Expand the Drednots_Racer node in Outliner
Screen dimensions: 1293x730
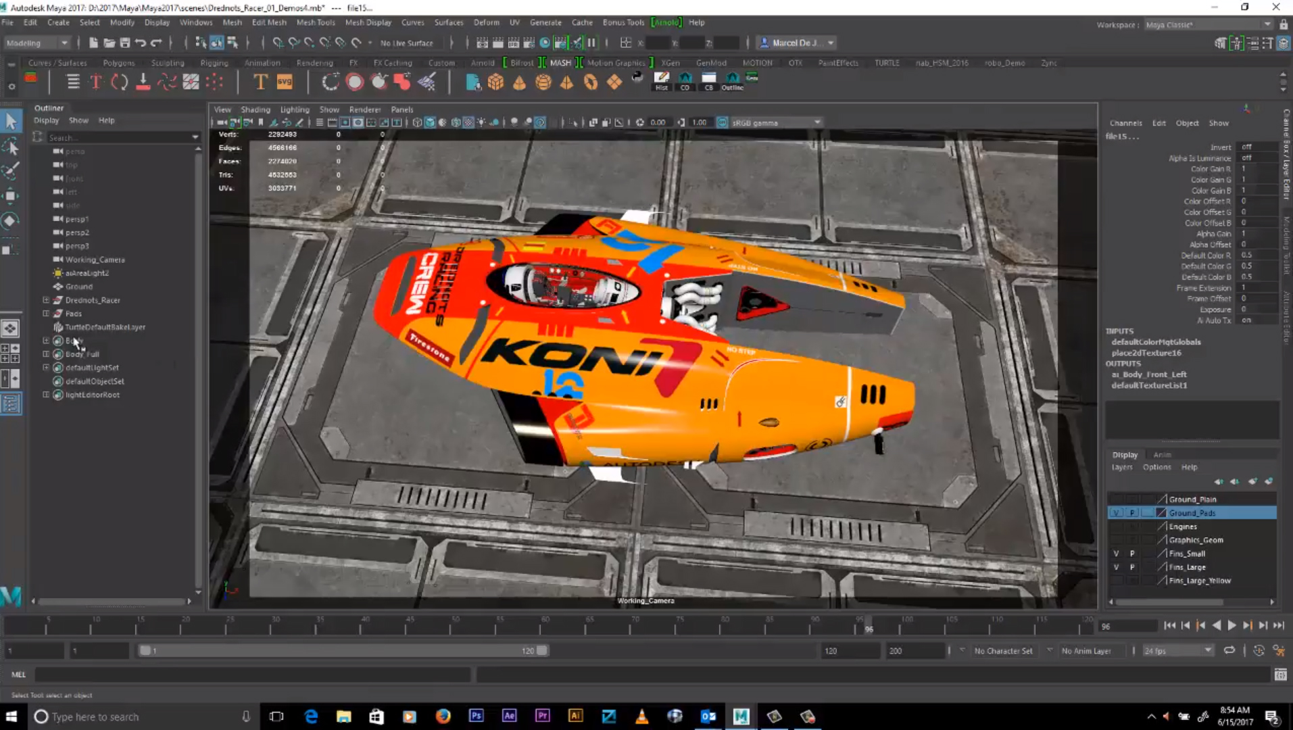pyautogui.click(x=46, y=299)
